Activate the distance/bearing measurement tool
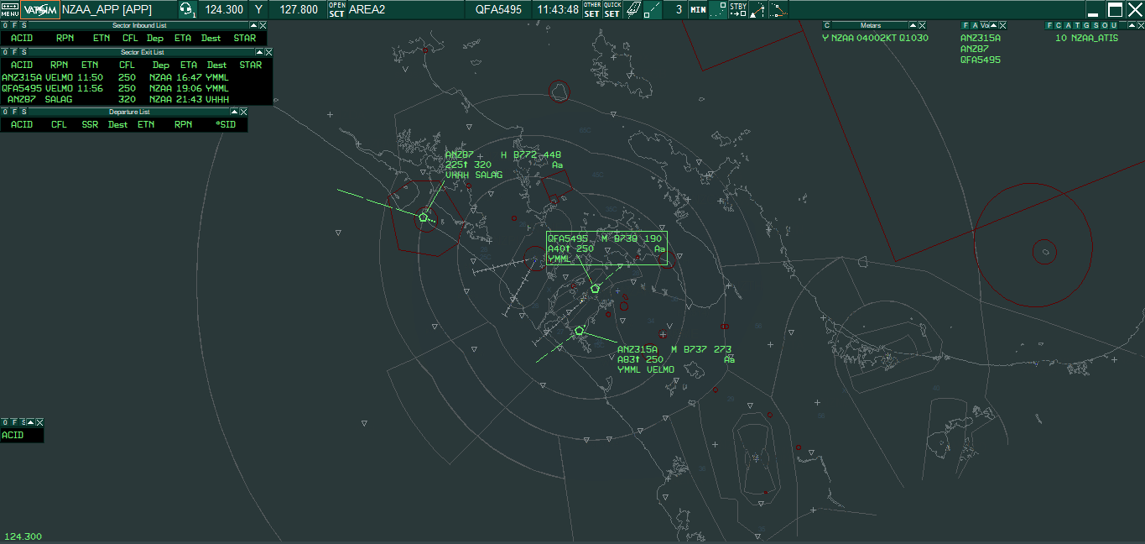The width and height of the screenshot is (1145, 544). (653, 9)
